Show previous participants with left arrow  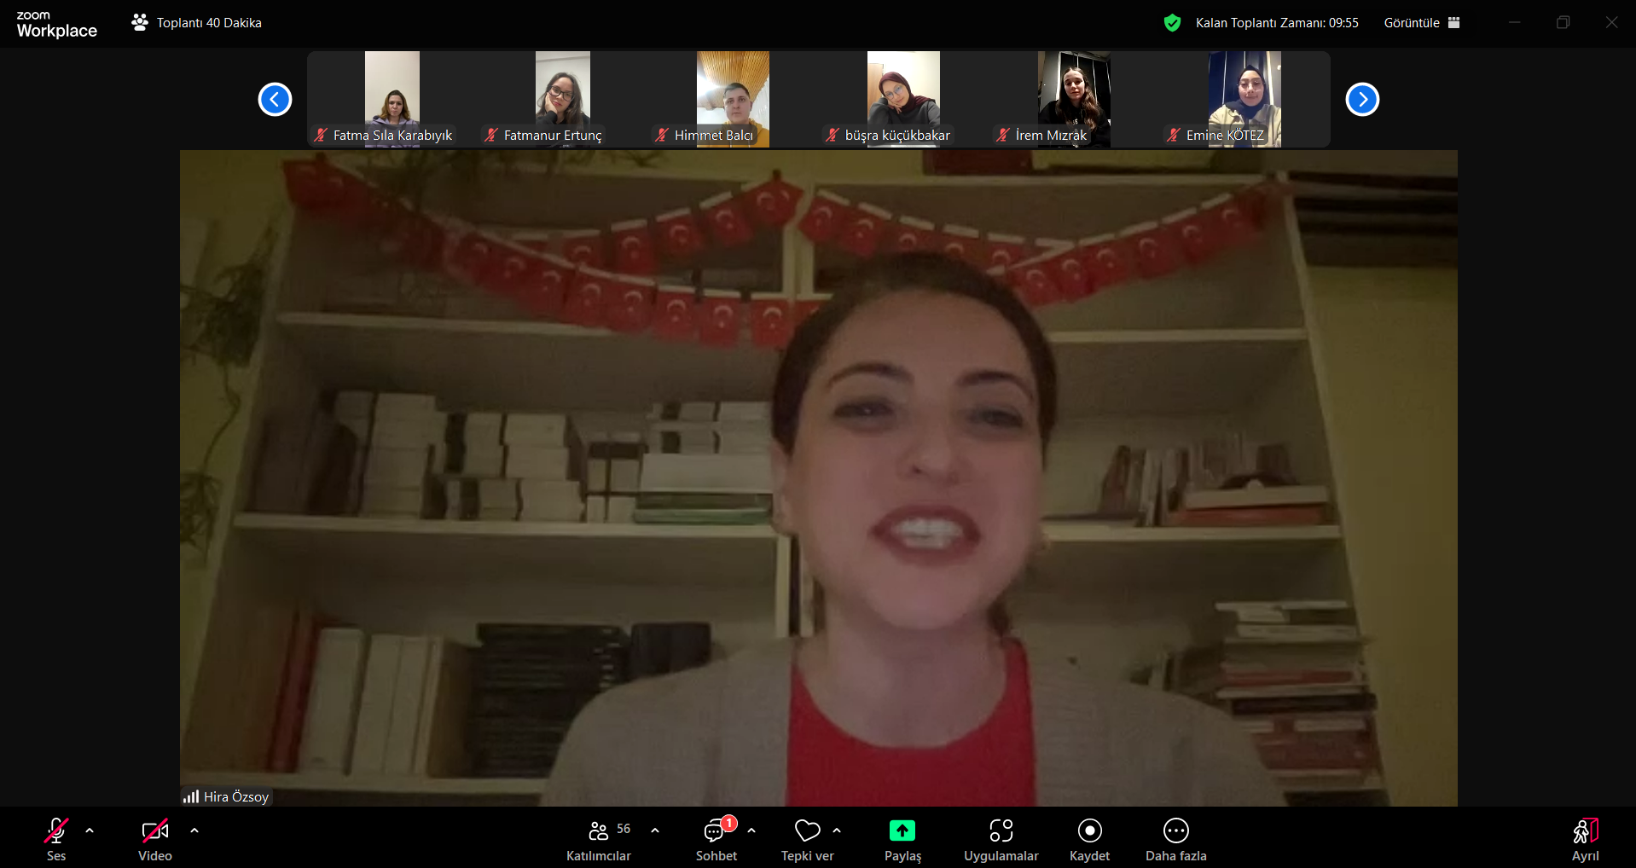pyautogui.click(x=275, y=100)
